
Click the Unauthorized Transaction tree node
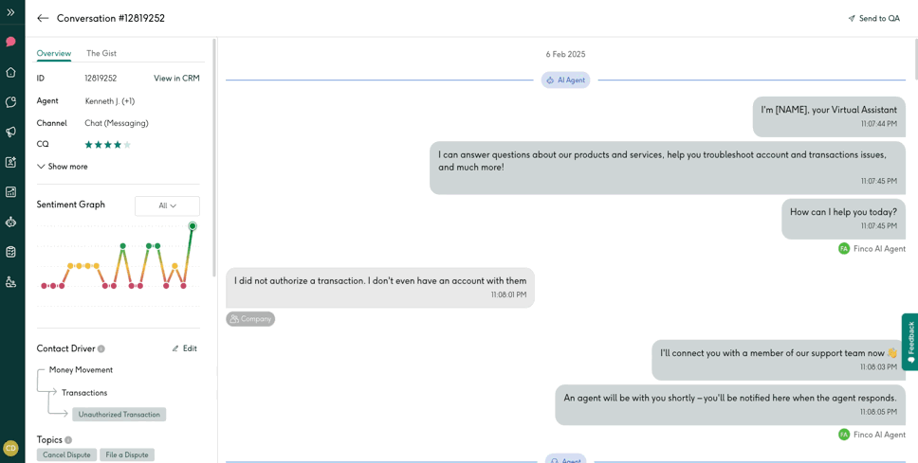tap(119, 415)
